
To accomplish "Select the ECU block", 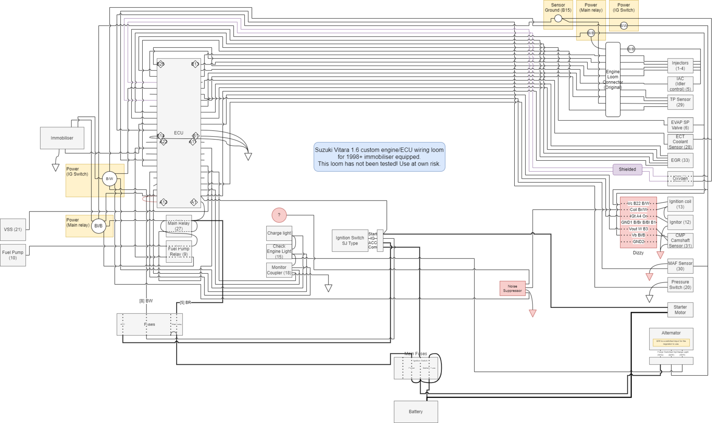I will pos(179,133).
